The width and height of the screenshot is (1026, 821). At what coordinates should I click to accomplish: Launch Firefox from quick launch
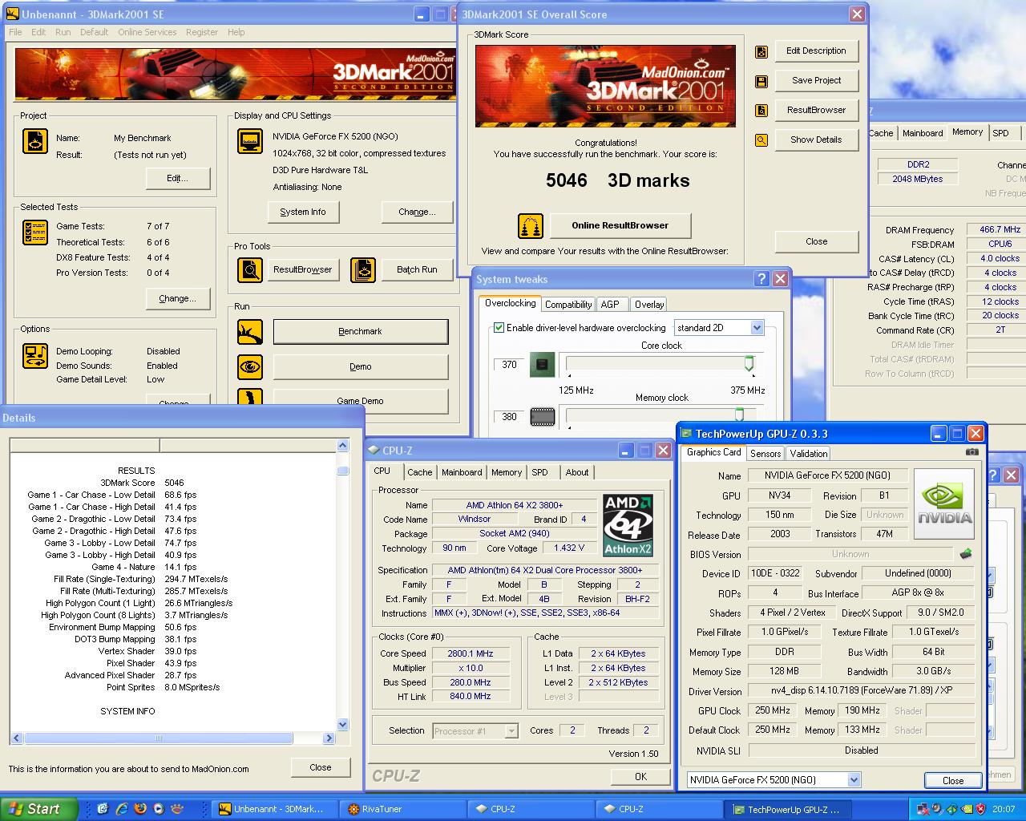[x=140, y=809]
